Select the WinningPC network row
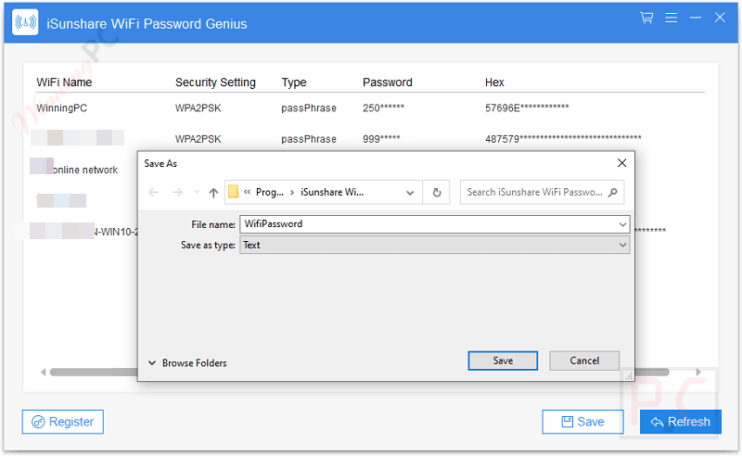Image resolution: width=742 pixels, height=456 pixels. pyautogui.click(x=369, y=108)
